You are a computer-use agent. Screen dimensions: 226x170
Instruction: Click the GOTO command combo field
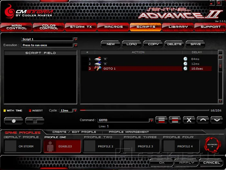123,120
